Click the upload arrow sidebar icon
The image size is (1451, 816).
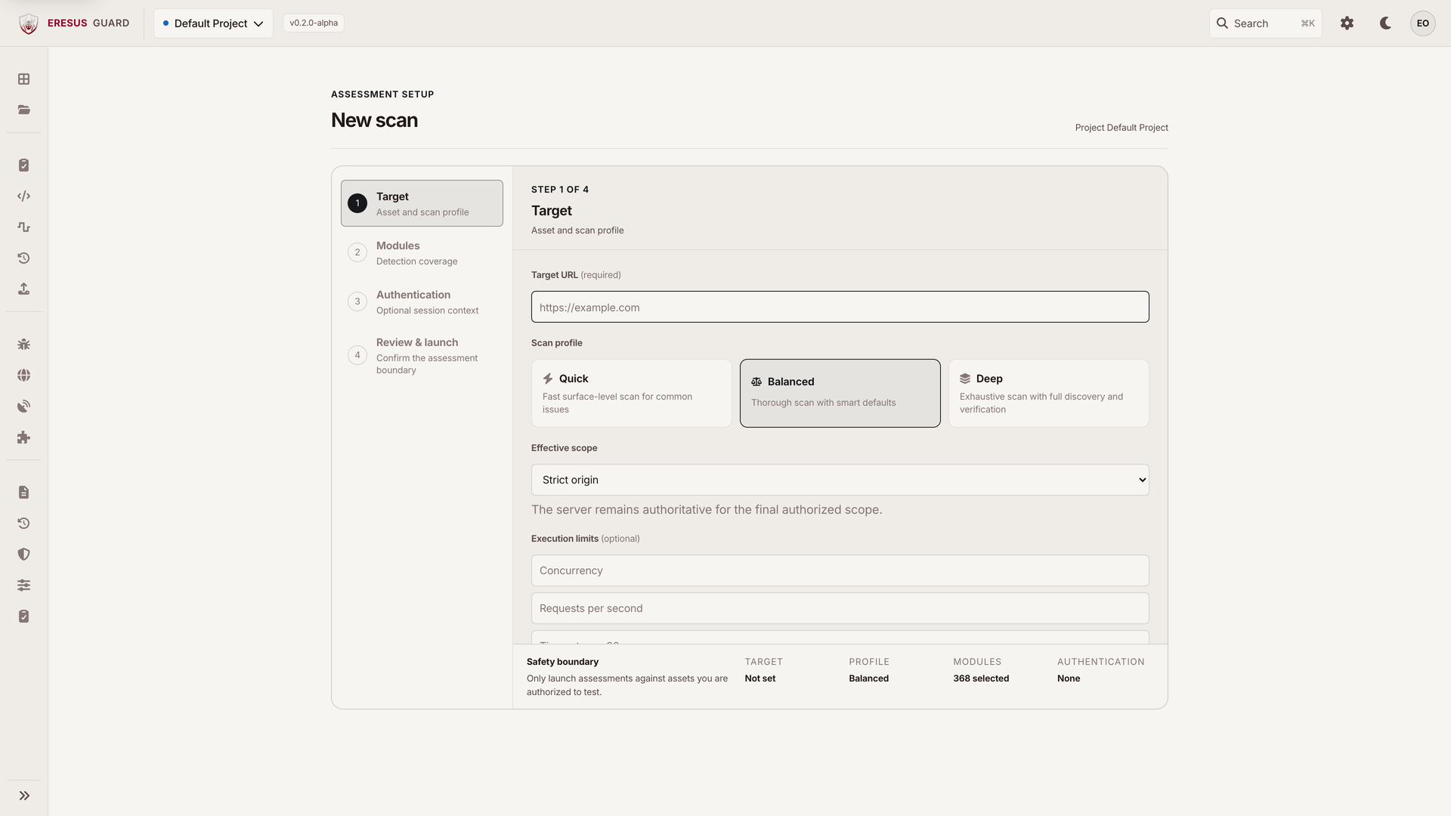click(x=24, y=289)
